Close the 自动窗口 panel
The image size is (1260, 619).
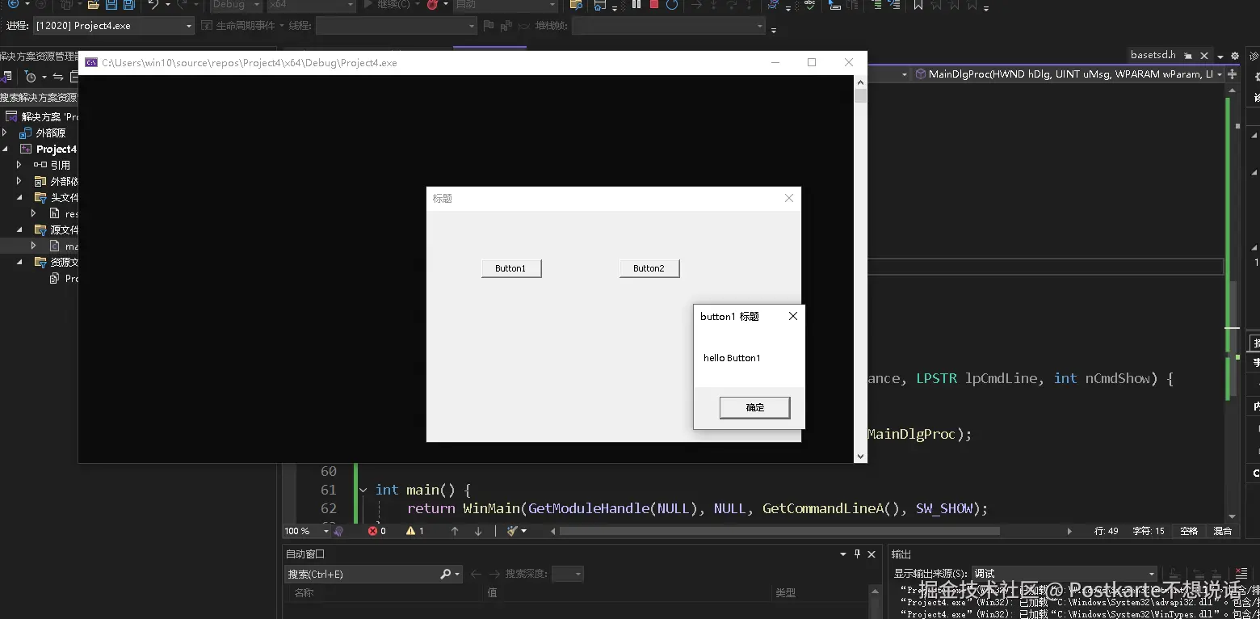click(x=871, y=554)
